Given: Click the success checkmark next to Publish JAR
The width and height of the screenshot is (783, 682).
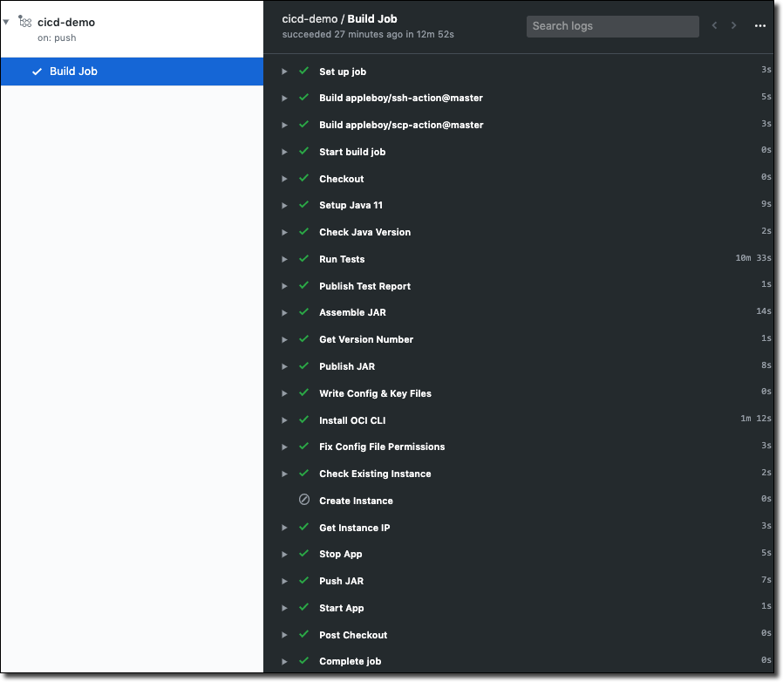Looking at the screenshot, I should (304, 365).
